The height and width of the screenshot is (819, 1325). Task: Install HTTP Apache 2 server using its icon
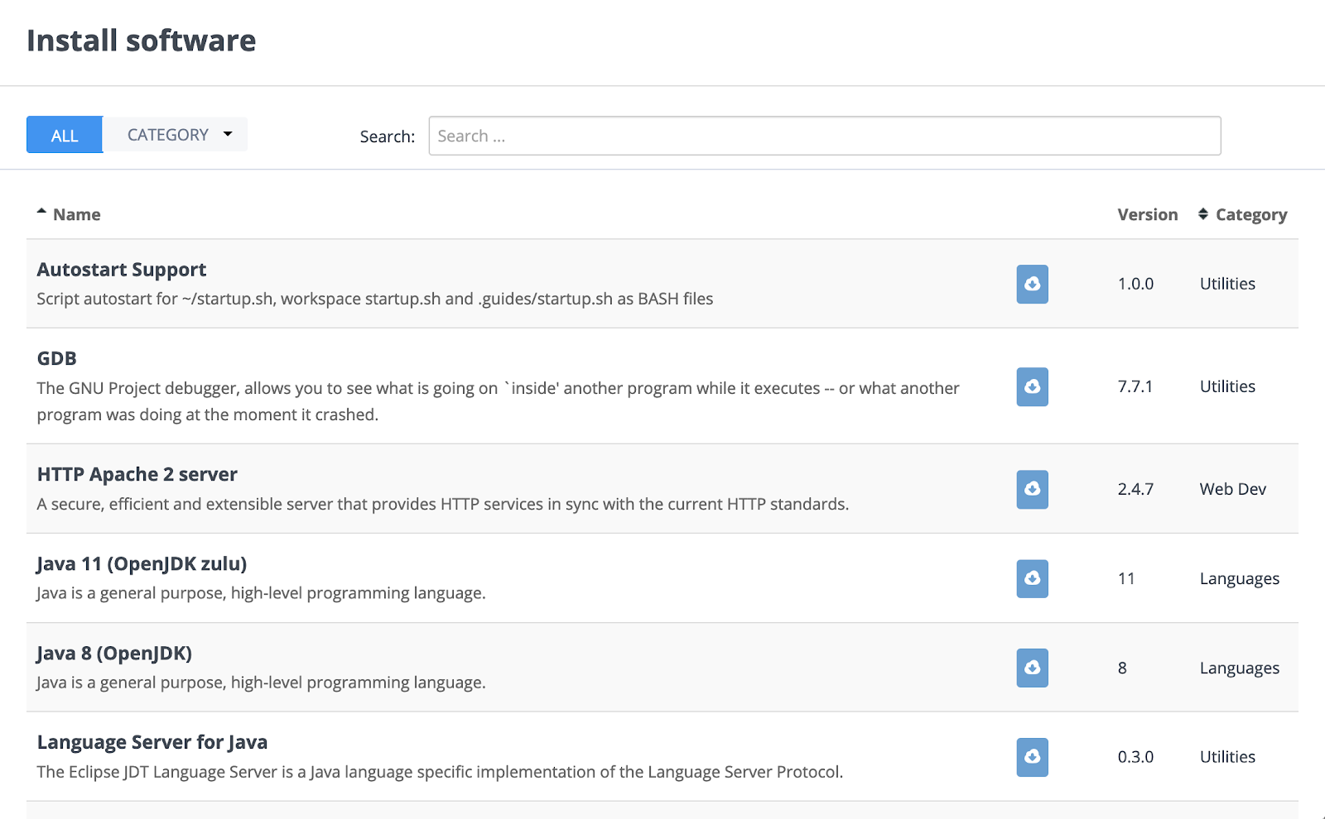(x=1032, y=489)
